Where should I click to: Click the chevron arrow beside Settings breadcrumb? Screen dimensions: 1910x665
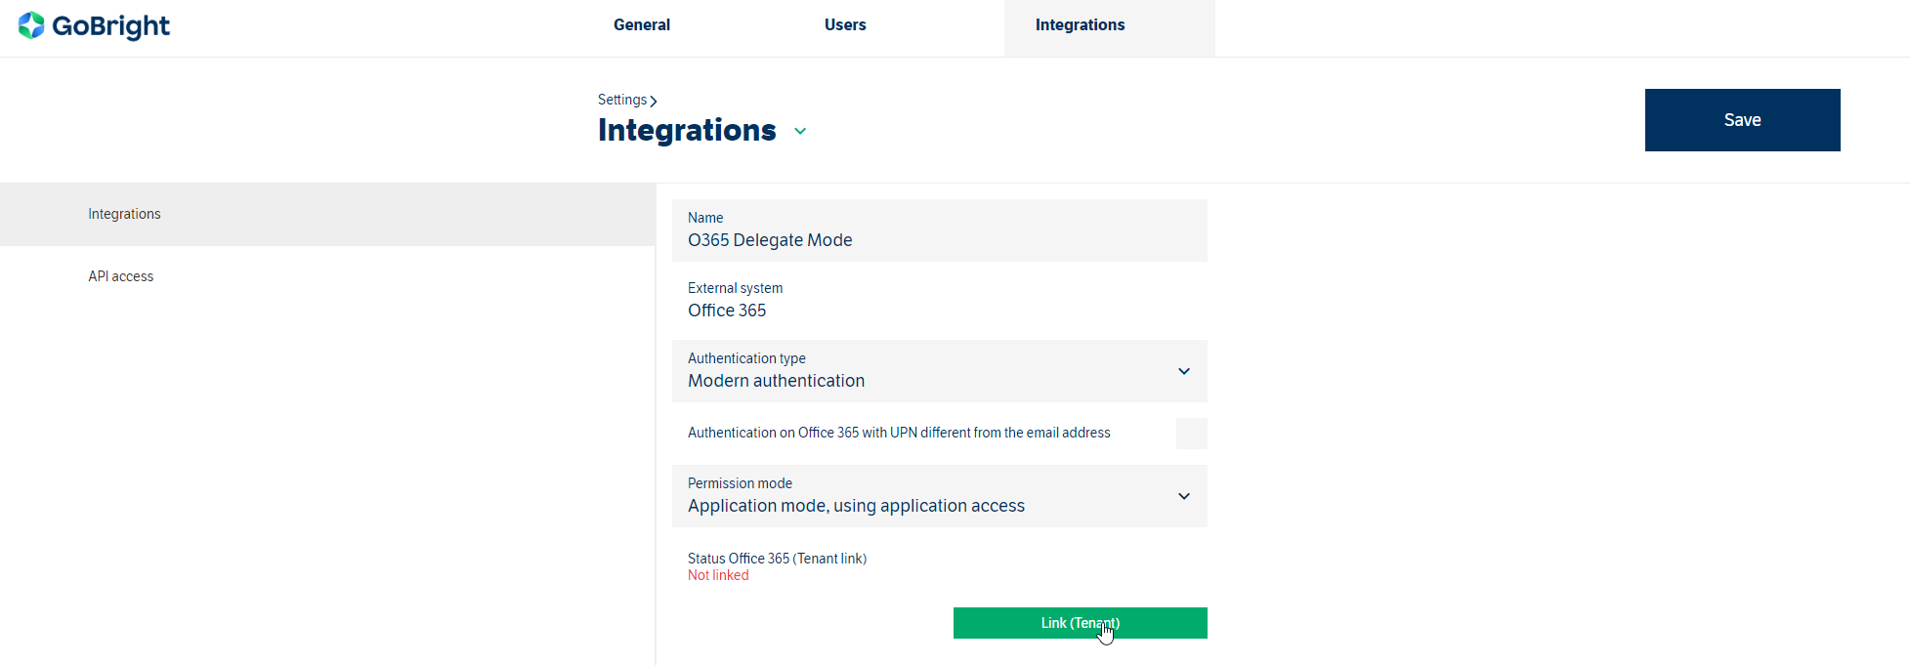click(654, 101)
